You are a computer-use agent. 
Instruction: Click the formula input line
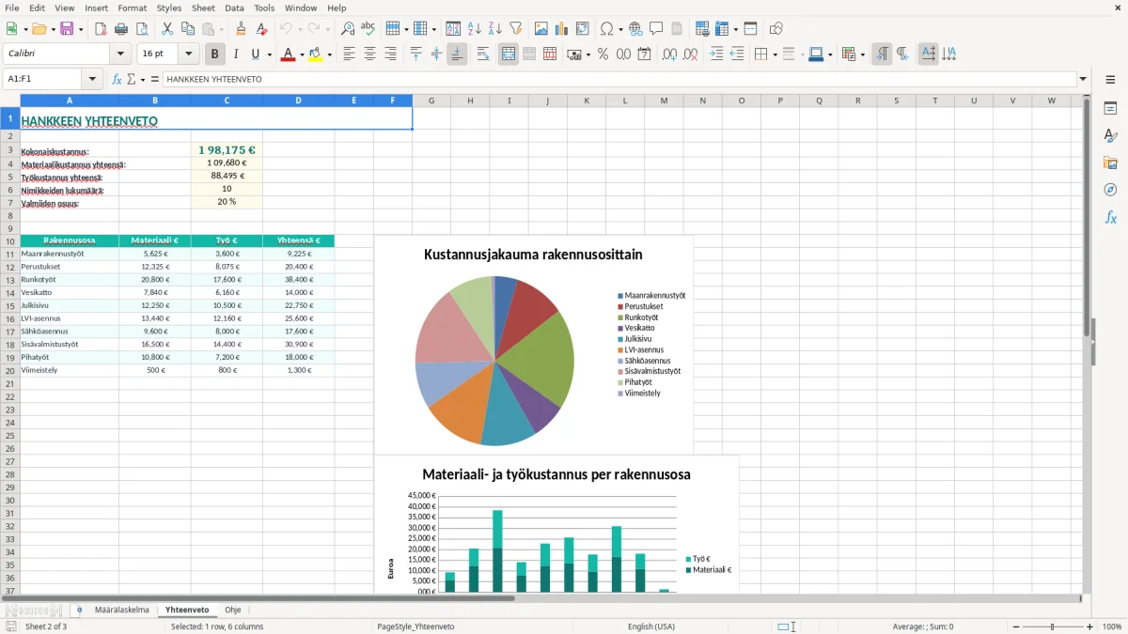(619, 80)
